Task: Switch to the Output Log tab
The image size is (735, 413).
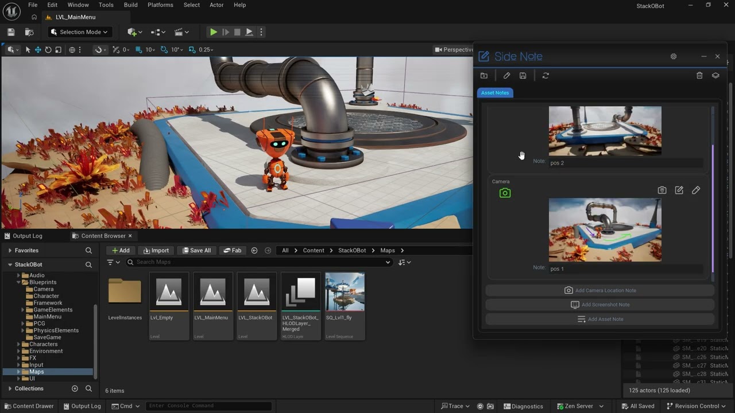Action: tap(22, 236)
